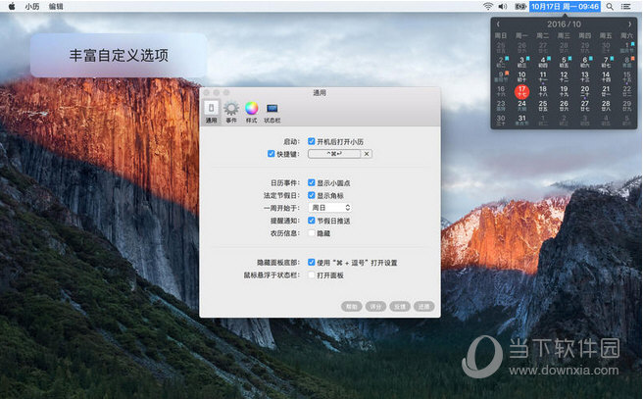Enable the 打开面板 hover checkbox
Screen dimensions: 643x399
click(x=312, y=275)
